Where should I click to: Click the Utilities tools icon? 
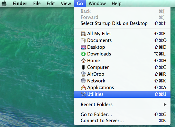click(83, 94)
